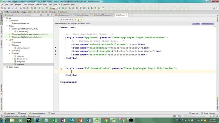Click the Paste toolbar icon
This screenshot has width=219, height=123.
click(x=27, y=8)
